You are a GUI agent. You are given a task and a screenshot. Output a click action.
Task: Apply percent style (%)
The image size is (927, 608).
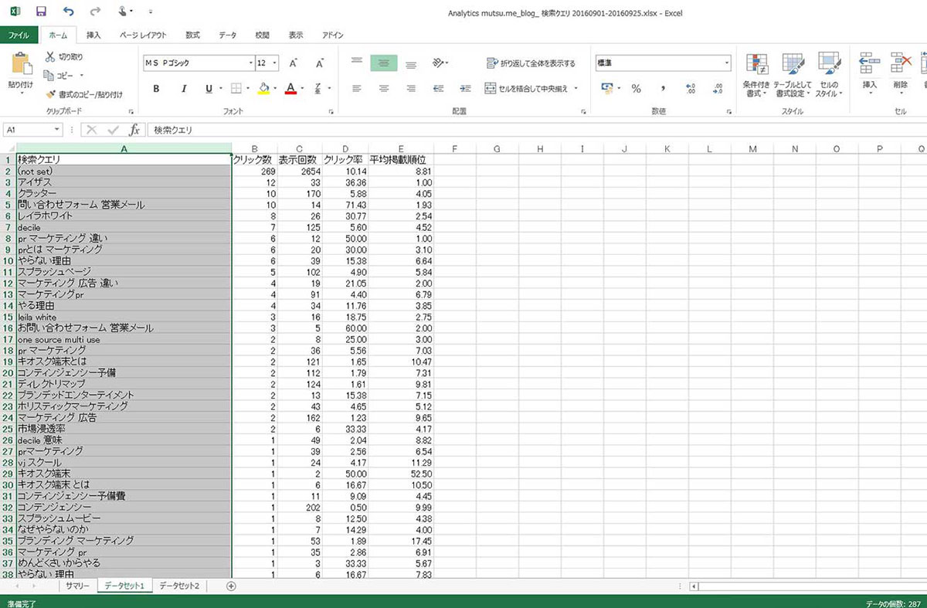coord(636,89)
